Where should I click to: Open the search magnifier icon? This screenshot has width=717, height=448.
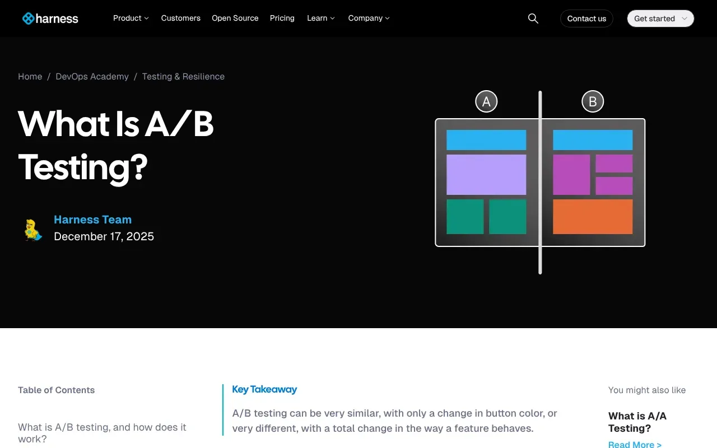click(533, 18)
